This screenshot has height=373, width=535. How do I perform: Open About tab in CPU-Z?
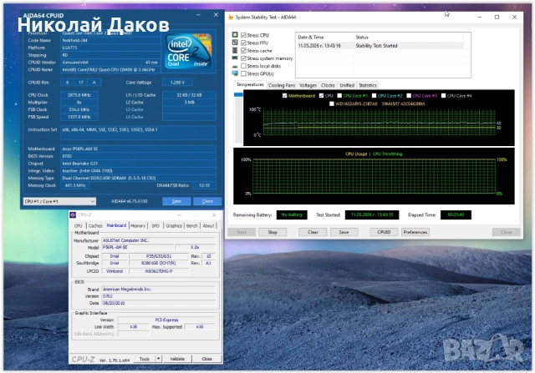point(208,225)
